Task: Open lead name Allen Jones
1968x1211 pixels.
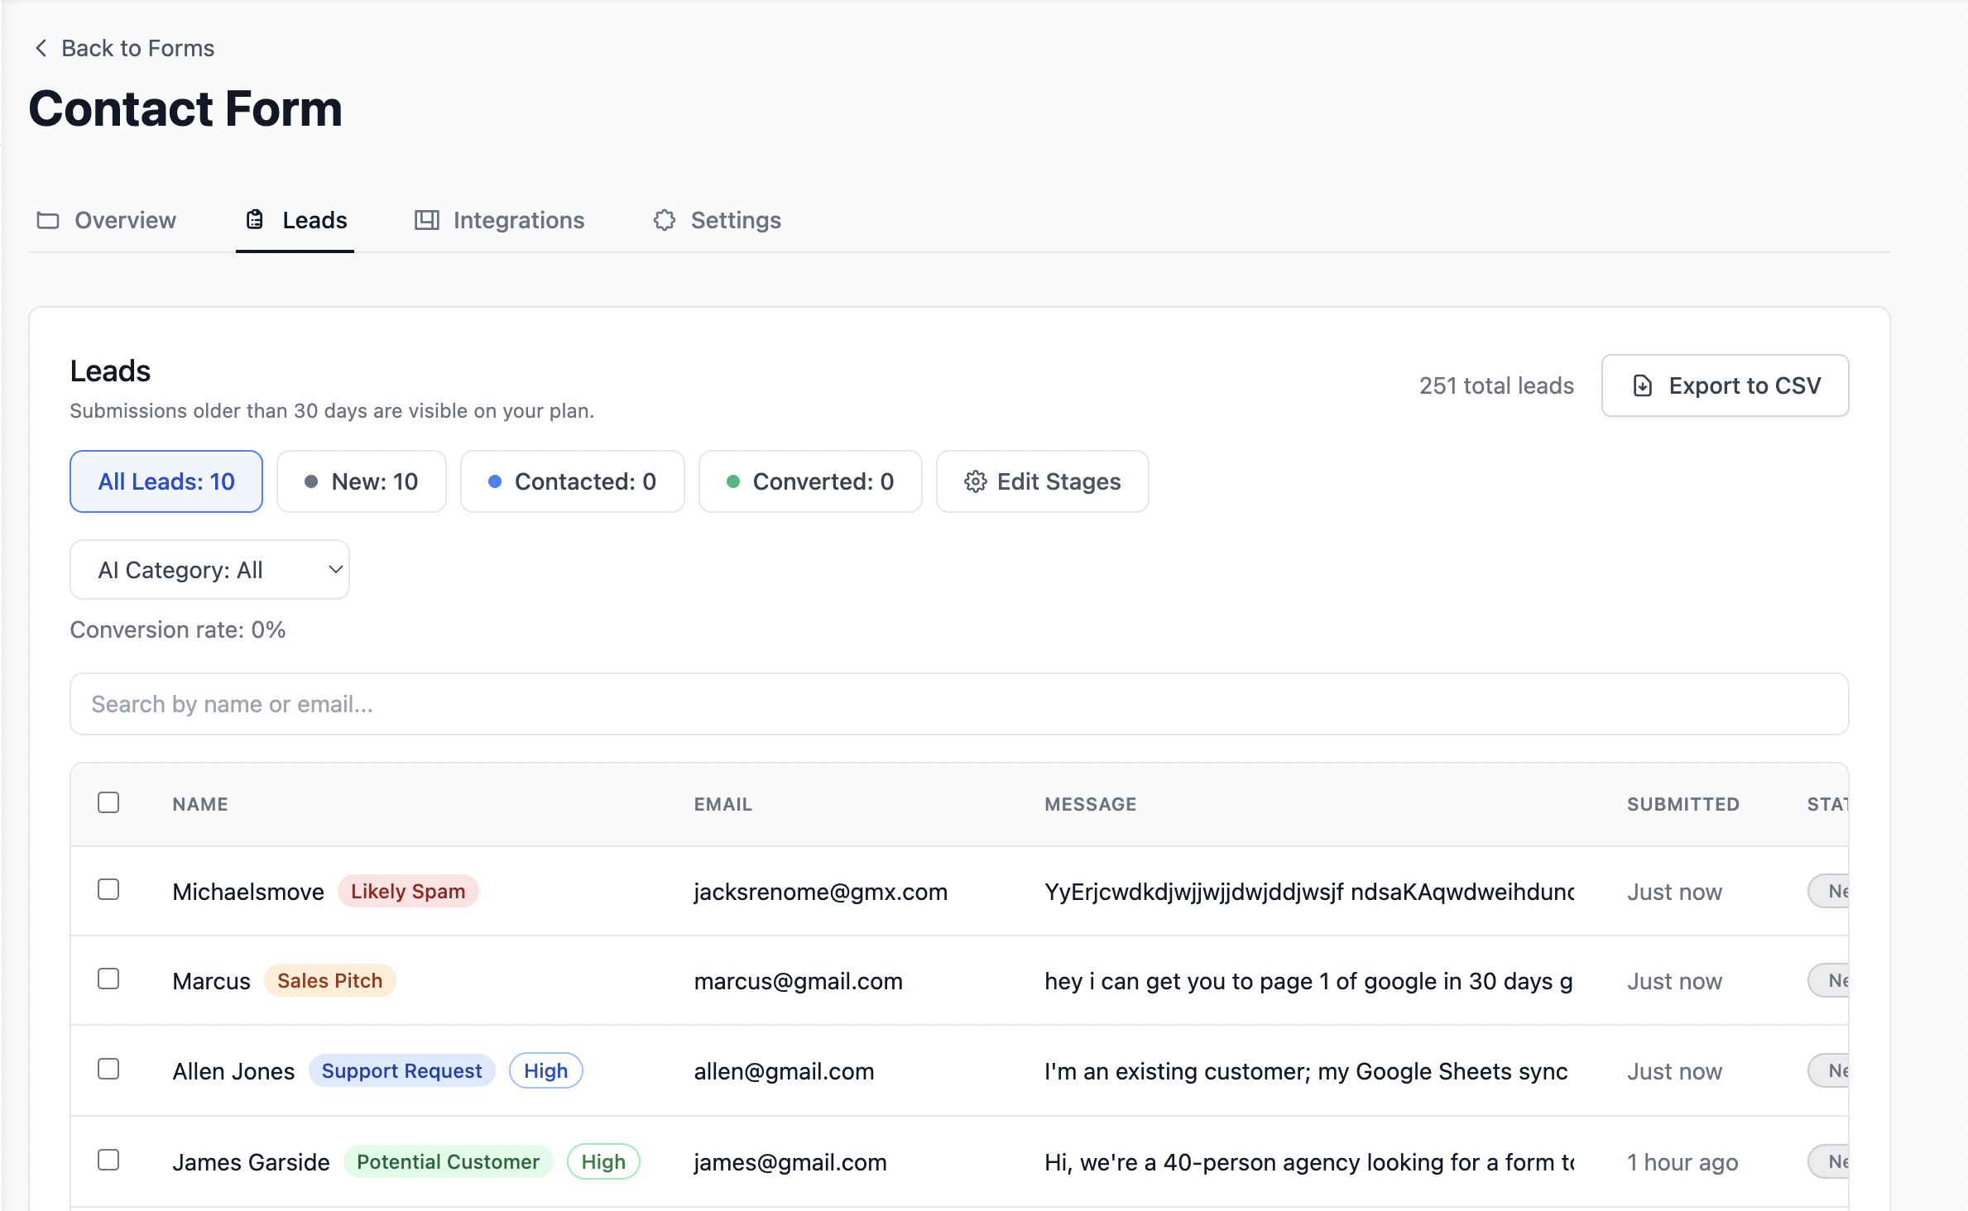Action: [233, 1071]
